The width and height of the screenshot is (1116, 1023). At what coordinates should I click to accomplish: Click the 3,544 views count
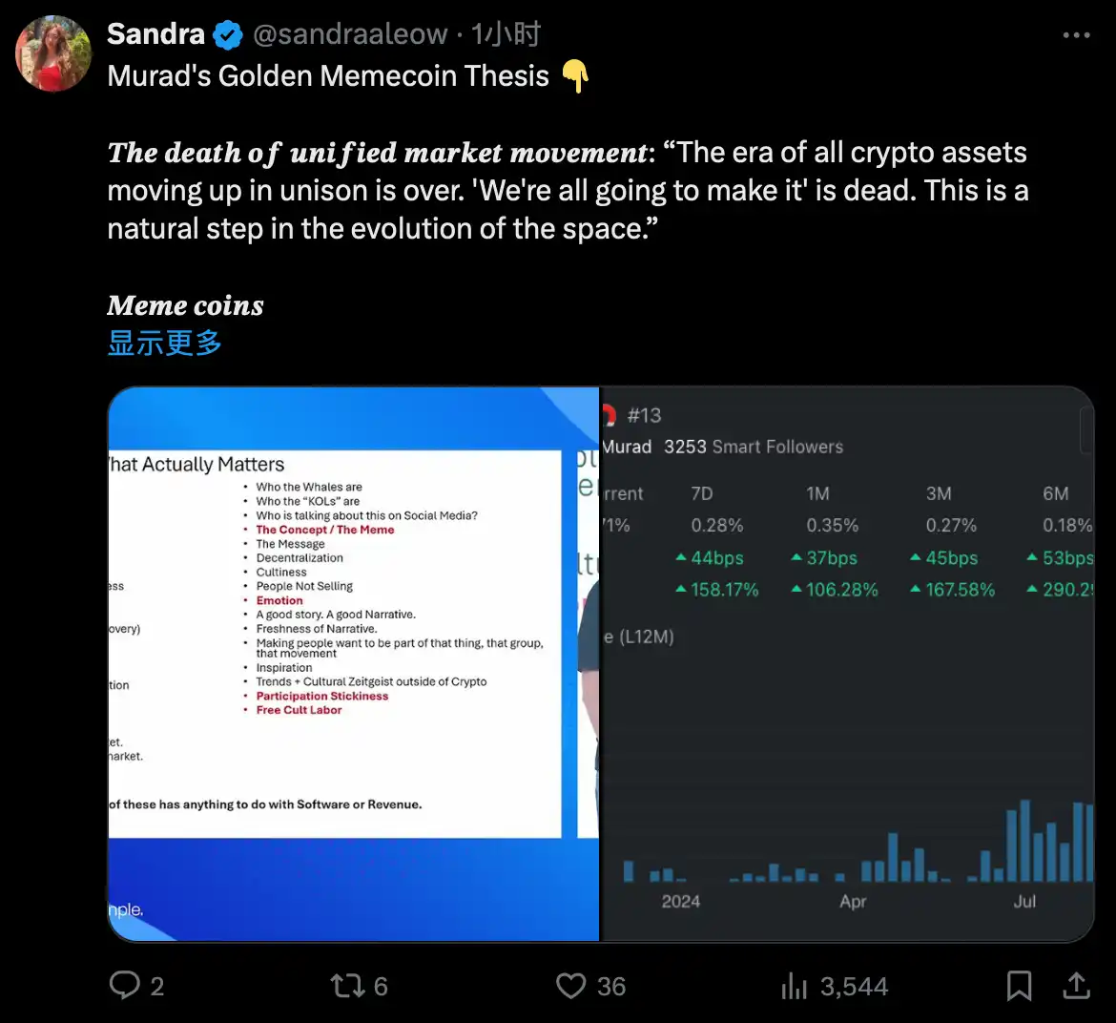tap(854, 986)
